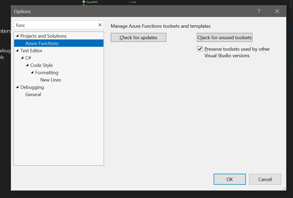Toggle Preserve toolsets used by other versions checkbox
The height and width of the screenshot is (198, 293).
click(x=200, y=49)
